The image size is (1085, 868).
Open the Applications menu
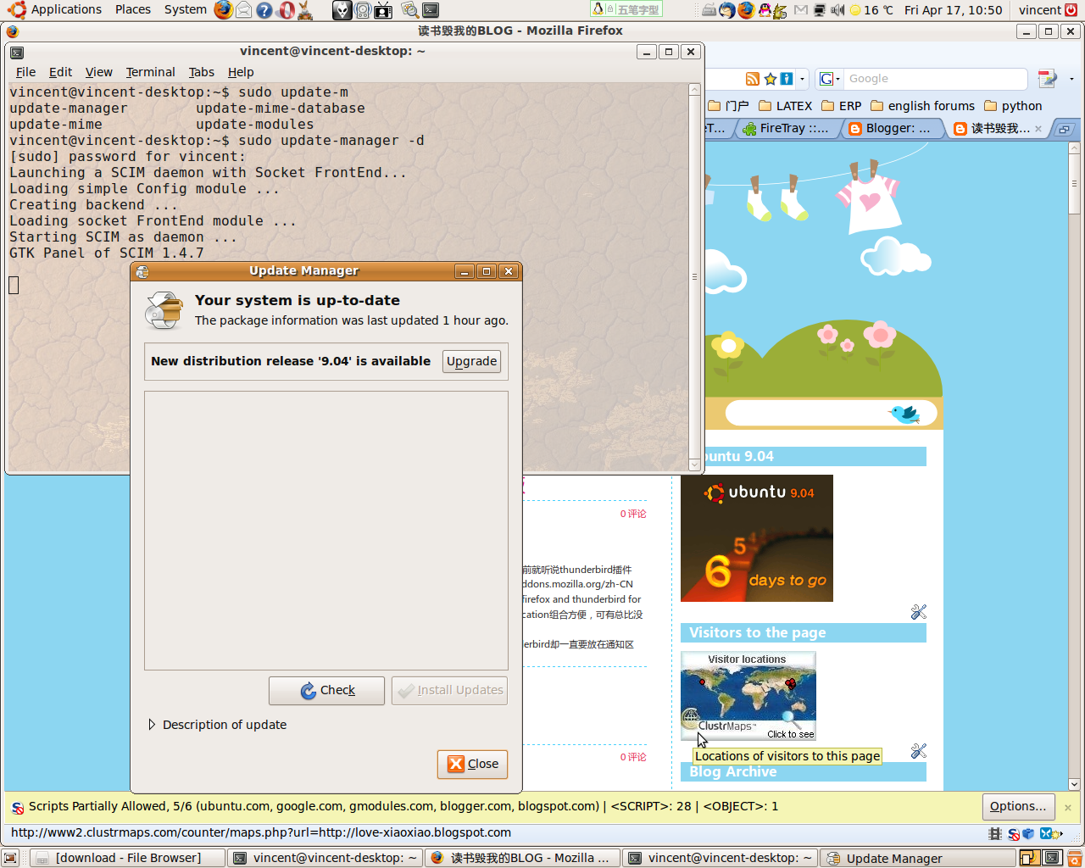click(55, 10)
